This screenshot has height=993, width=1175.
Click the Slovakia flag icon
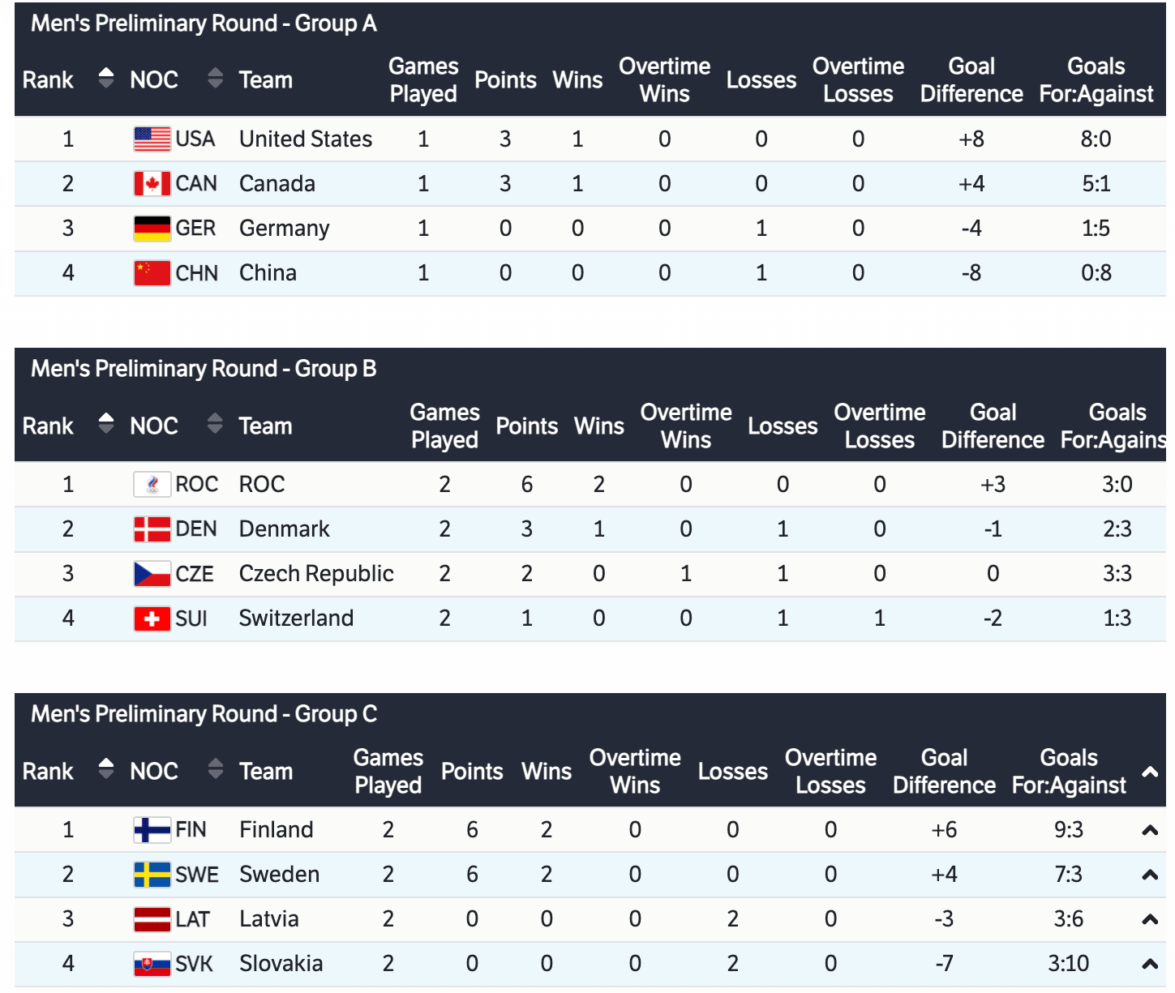click(x=152, y=964)
